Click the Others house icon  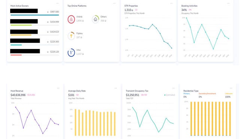[95, 19]
